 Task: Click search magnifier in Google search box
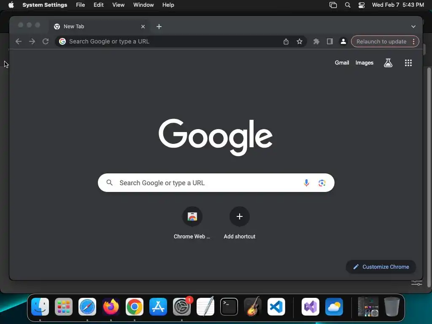(109, 183)
